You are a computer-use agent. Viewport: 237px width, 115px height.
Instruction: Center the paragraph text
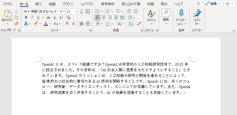coord(104,17)
